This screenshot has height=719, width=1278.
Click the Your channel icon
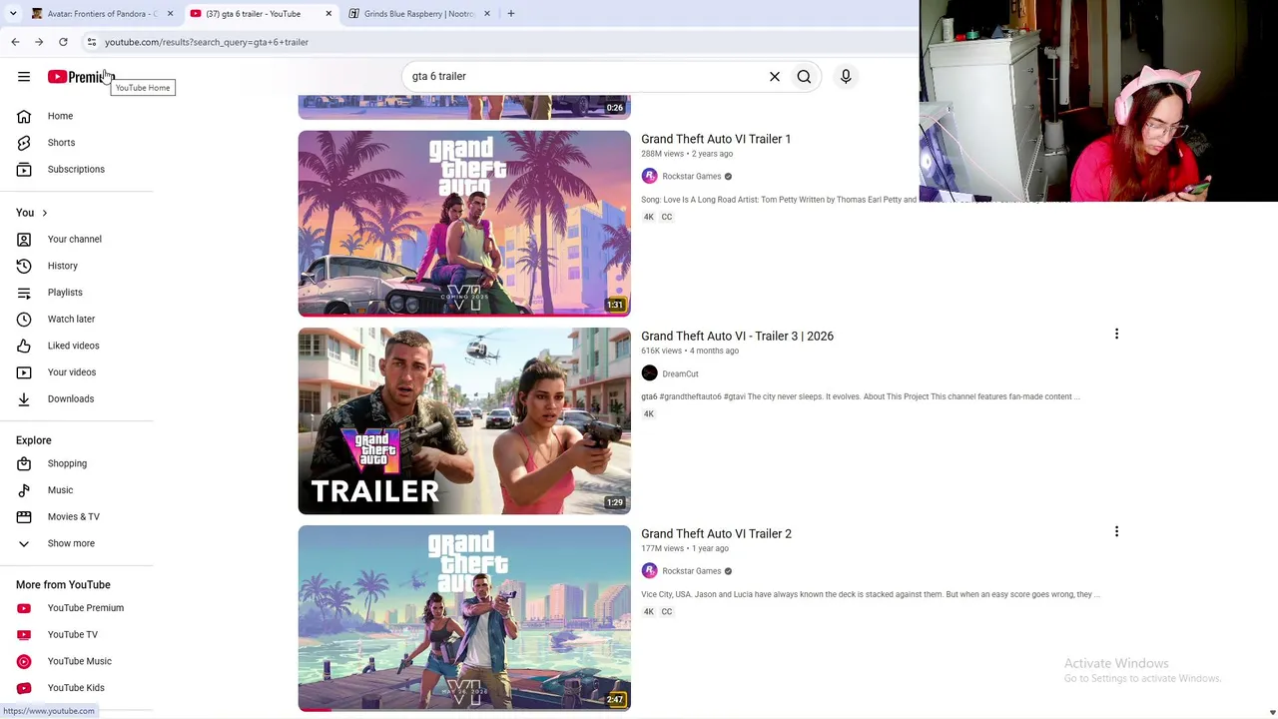[24, 239]
